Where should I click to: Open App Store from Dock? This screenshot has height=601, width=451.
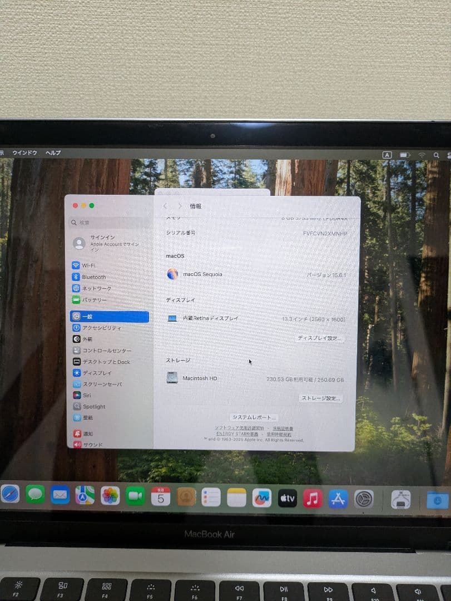pos(338,499)
